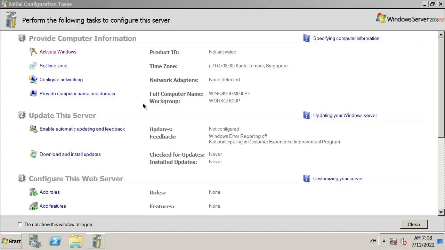Open the Add roles link
Screen dimensions: 445x250
point(50,192)
